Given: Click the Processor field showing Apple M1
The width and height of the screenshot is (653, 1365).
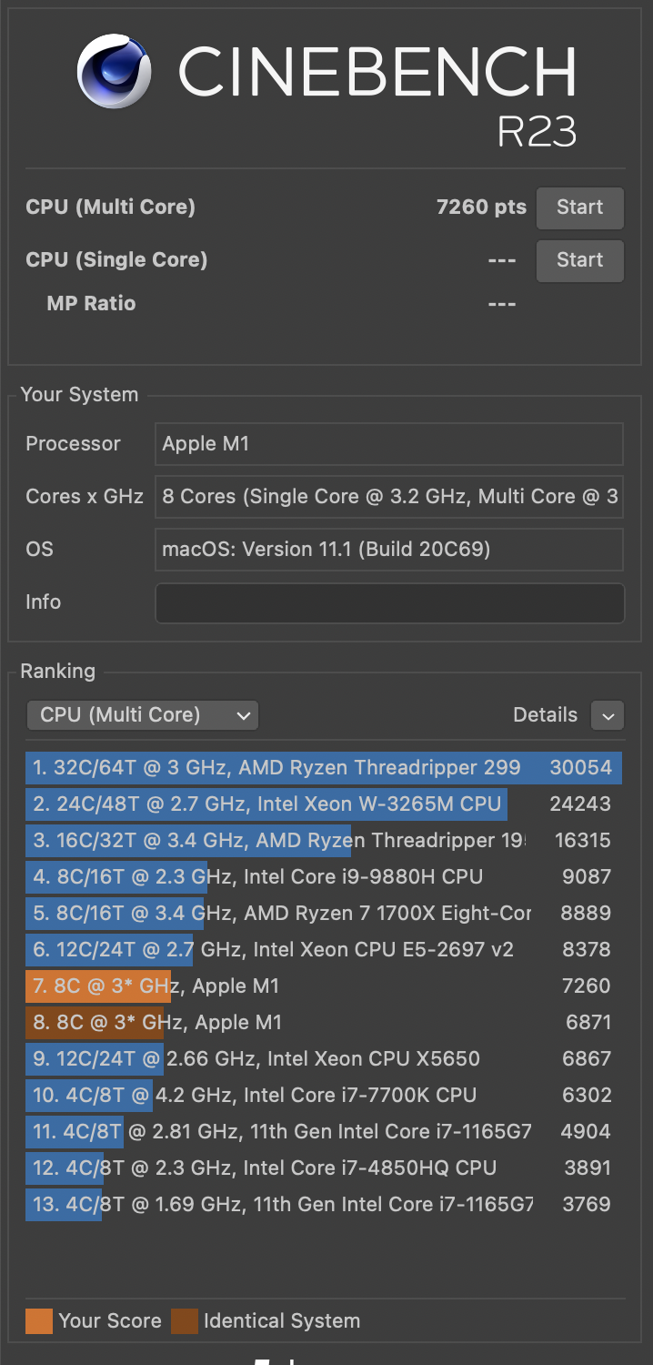Looking at the screenshot, I should point(389,444).
